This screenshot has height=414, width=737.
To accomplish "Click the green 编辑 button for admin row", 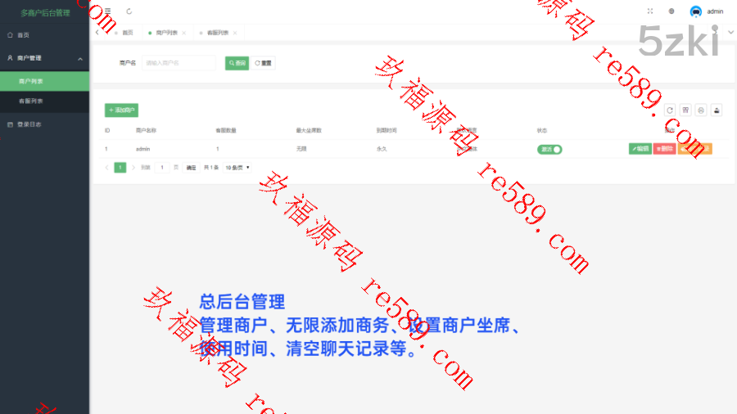I will pyautogui.click(x=640, y=149).
